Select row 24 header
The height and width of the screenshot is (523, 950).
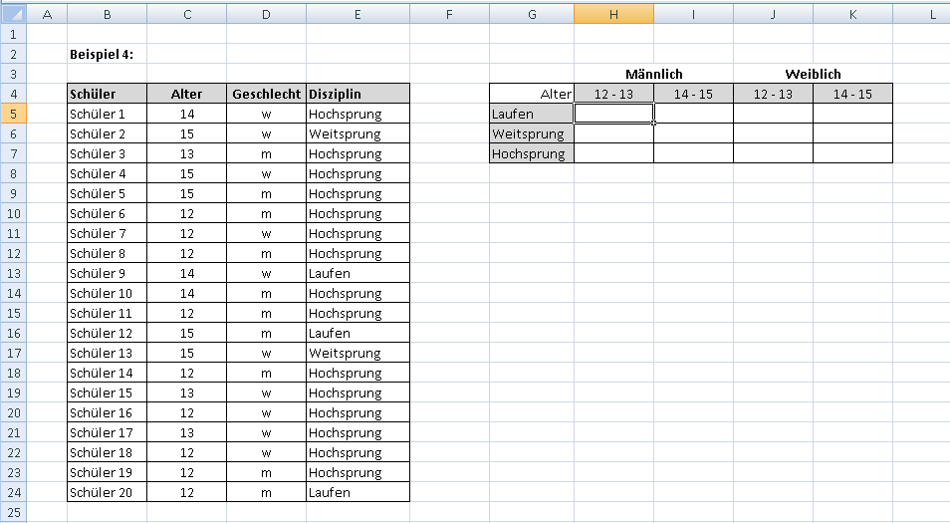(x=13, y=492)
